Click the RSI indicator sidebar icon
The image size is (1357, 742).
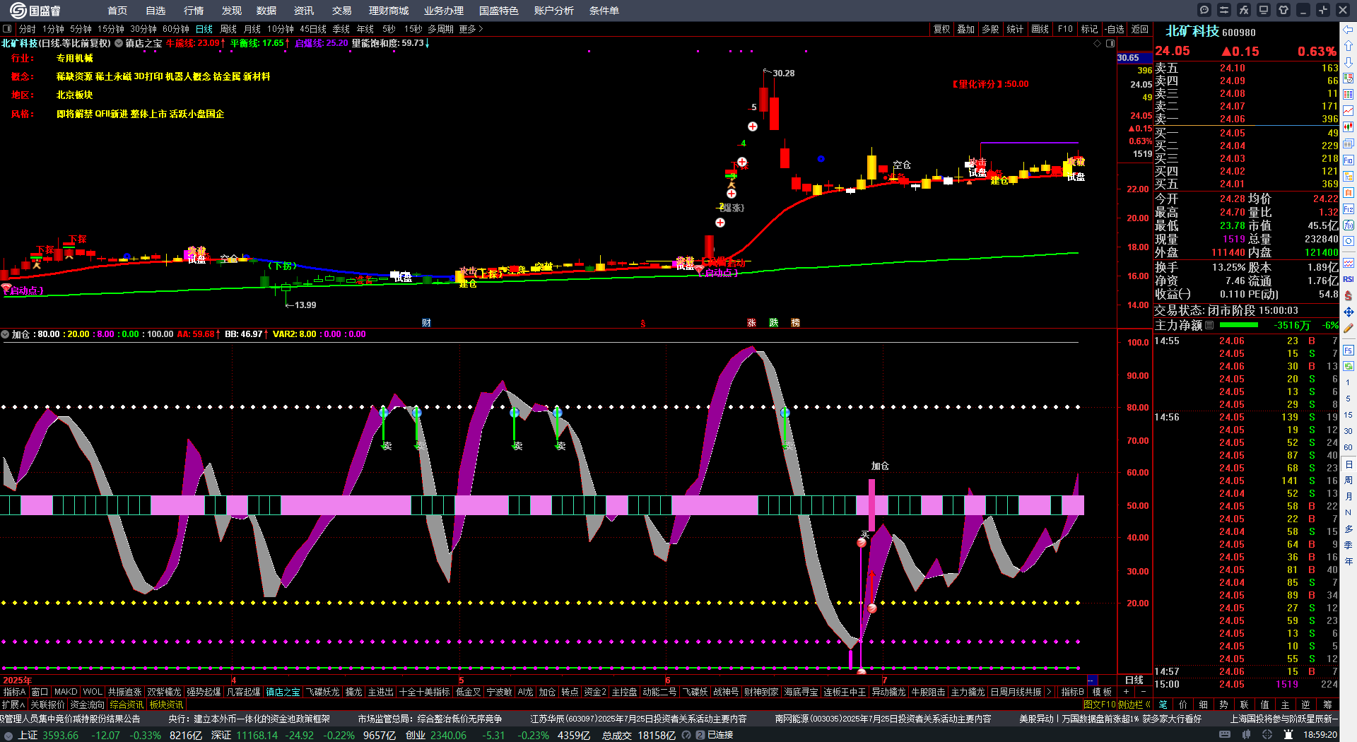1349,279
